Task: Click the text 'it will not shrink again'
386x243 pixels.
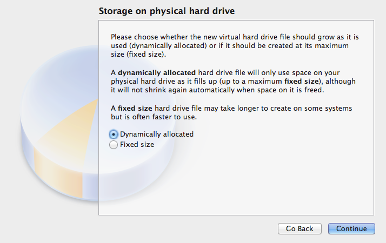Action: 138,90
